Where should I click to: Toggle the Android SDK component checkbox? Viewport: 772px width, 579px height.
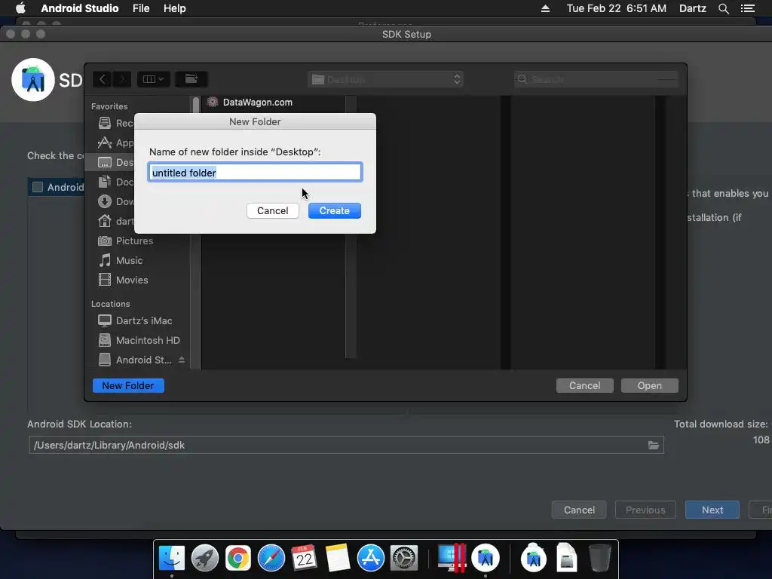tap(38, 187)
